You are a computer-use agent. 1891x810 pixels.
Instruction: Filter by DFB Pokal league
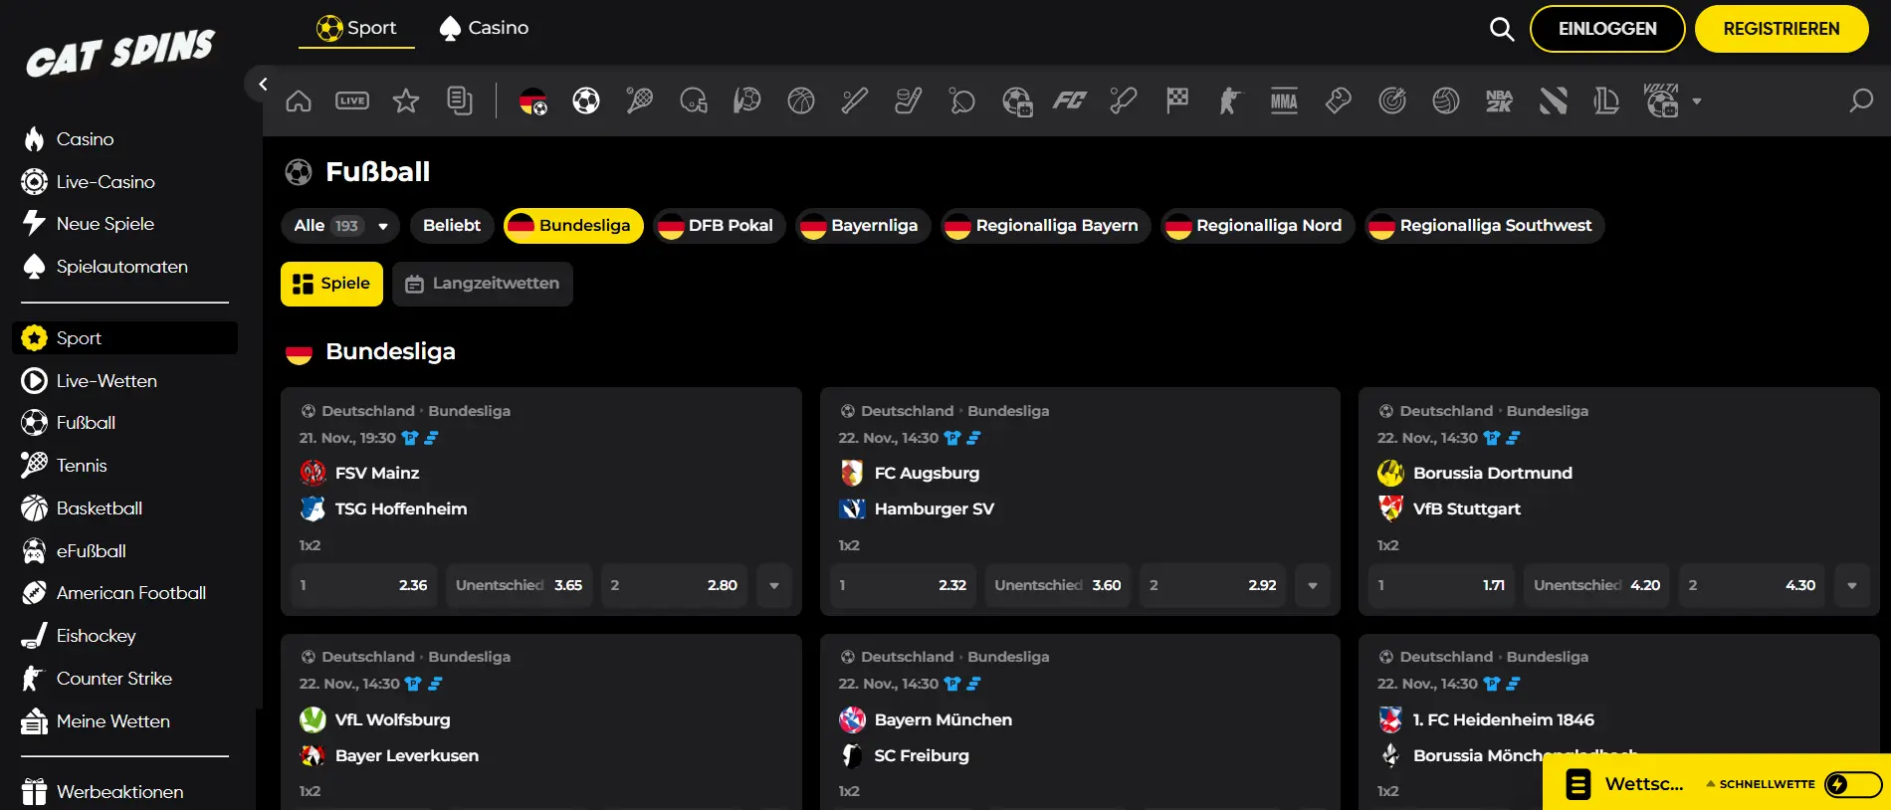click(x=719, y=226)
